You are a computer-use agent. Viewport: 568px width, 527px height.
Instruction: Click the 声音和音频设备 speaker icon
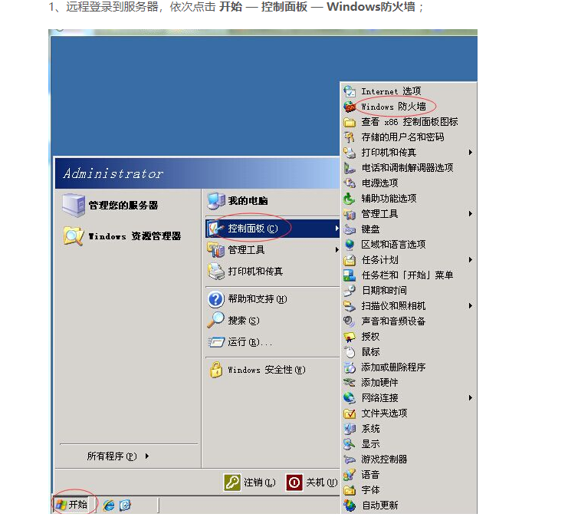point(350,321)
